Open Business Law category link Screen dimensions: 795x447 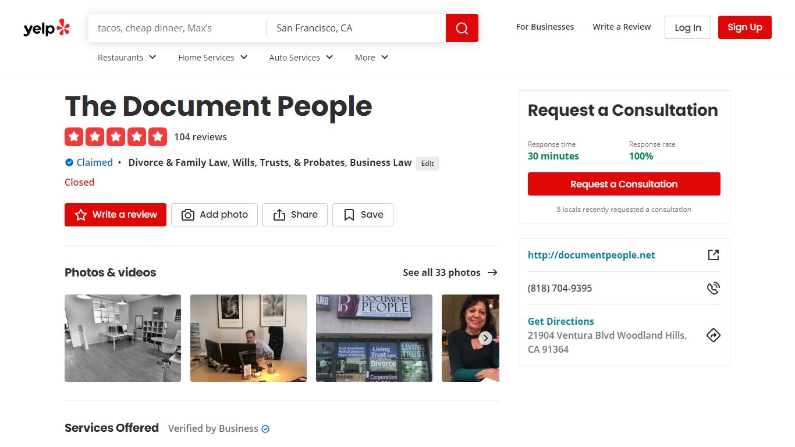pyautogui.click(x=381, y=162)
